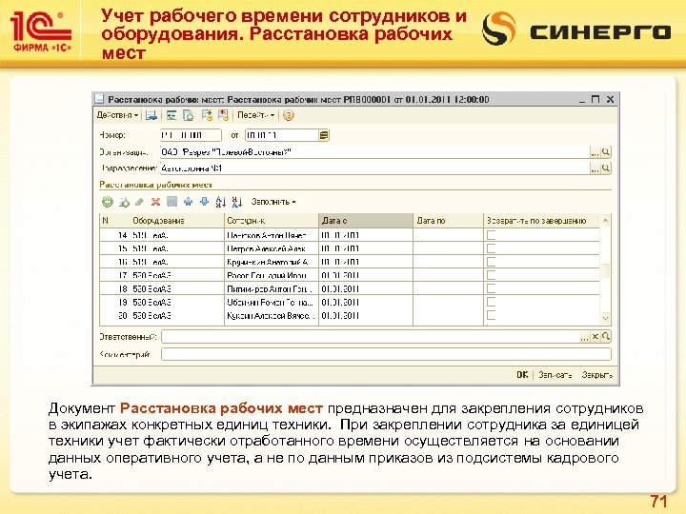
Task: Click the ellipsis select button for Организация
Action: 595,152
